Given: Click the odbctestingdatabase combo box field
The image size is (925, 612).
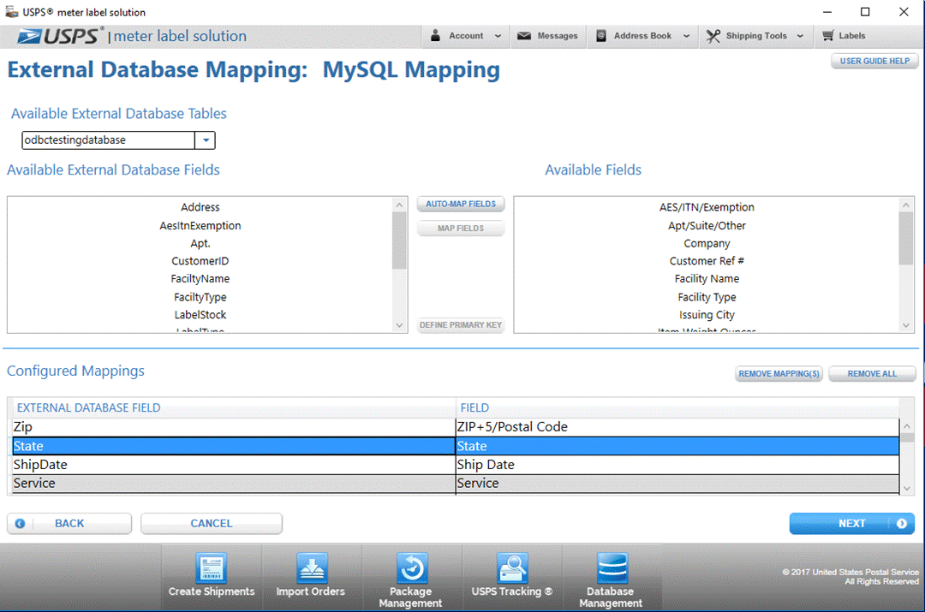Looking at the screenshot, I should (x=109, y=140).
